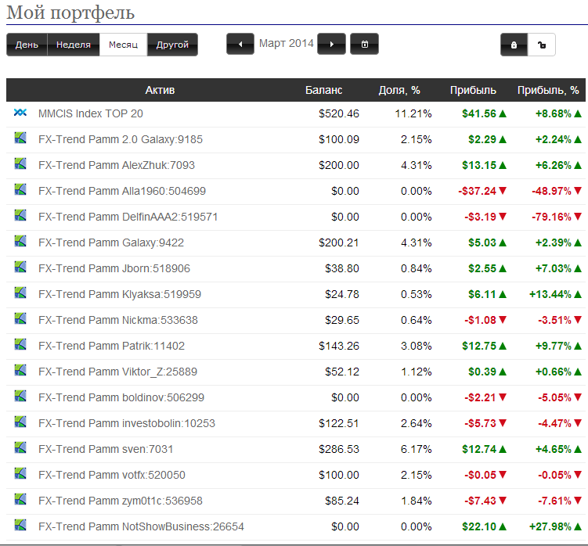Click the $286.53 balance value

(x=339, y=450)
